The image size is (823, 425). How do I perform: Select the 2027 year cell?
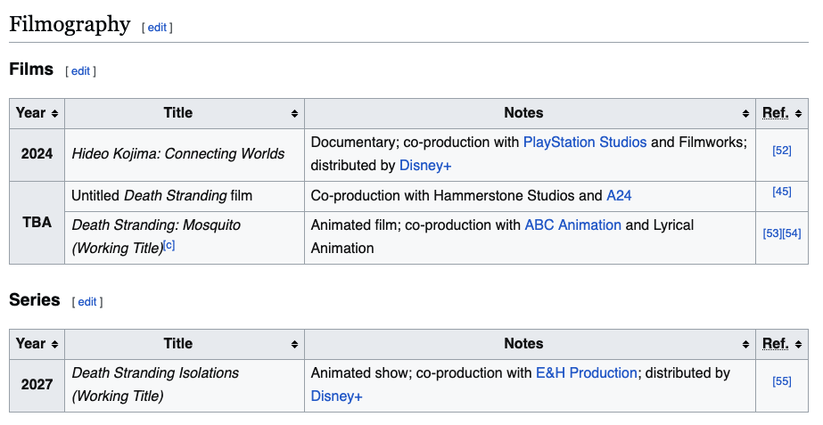point(37,385)
